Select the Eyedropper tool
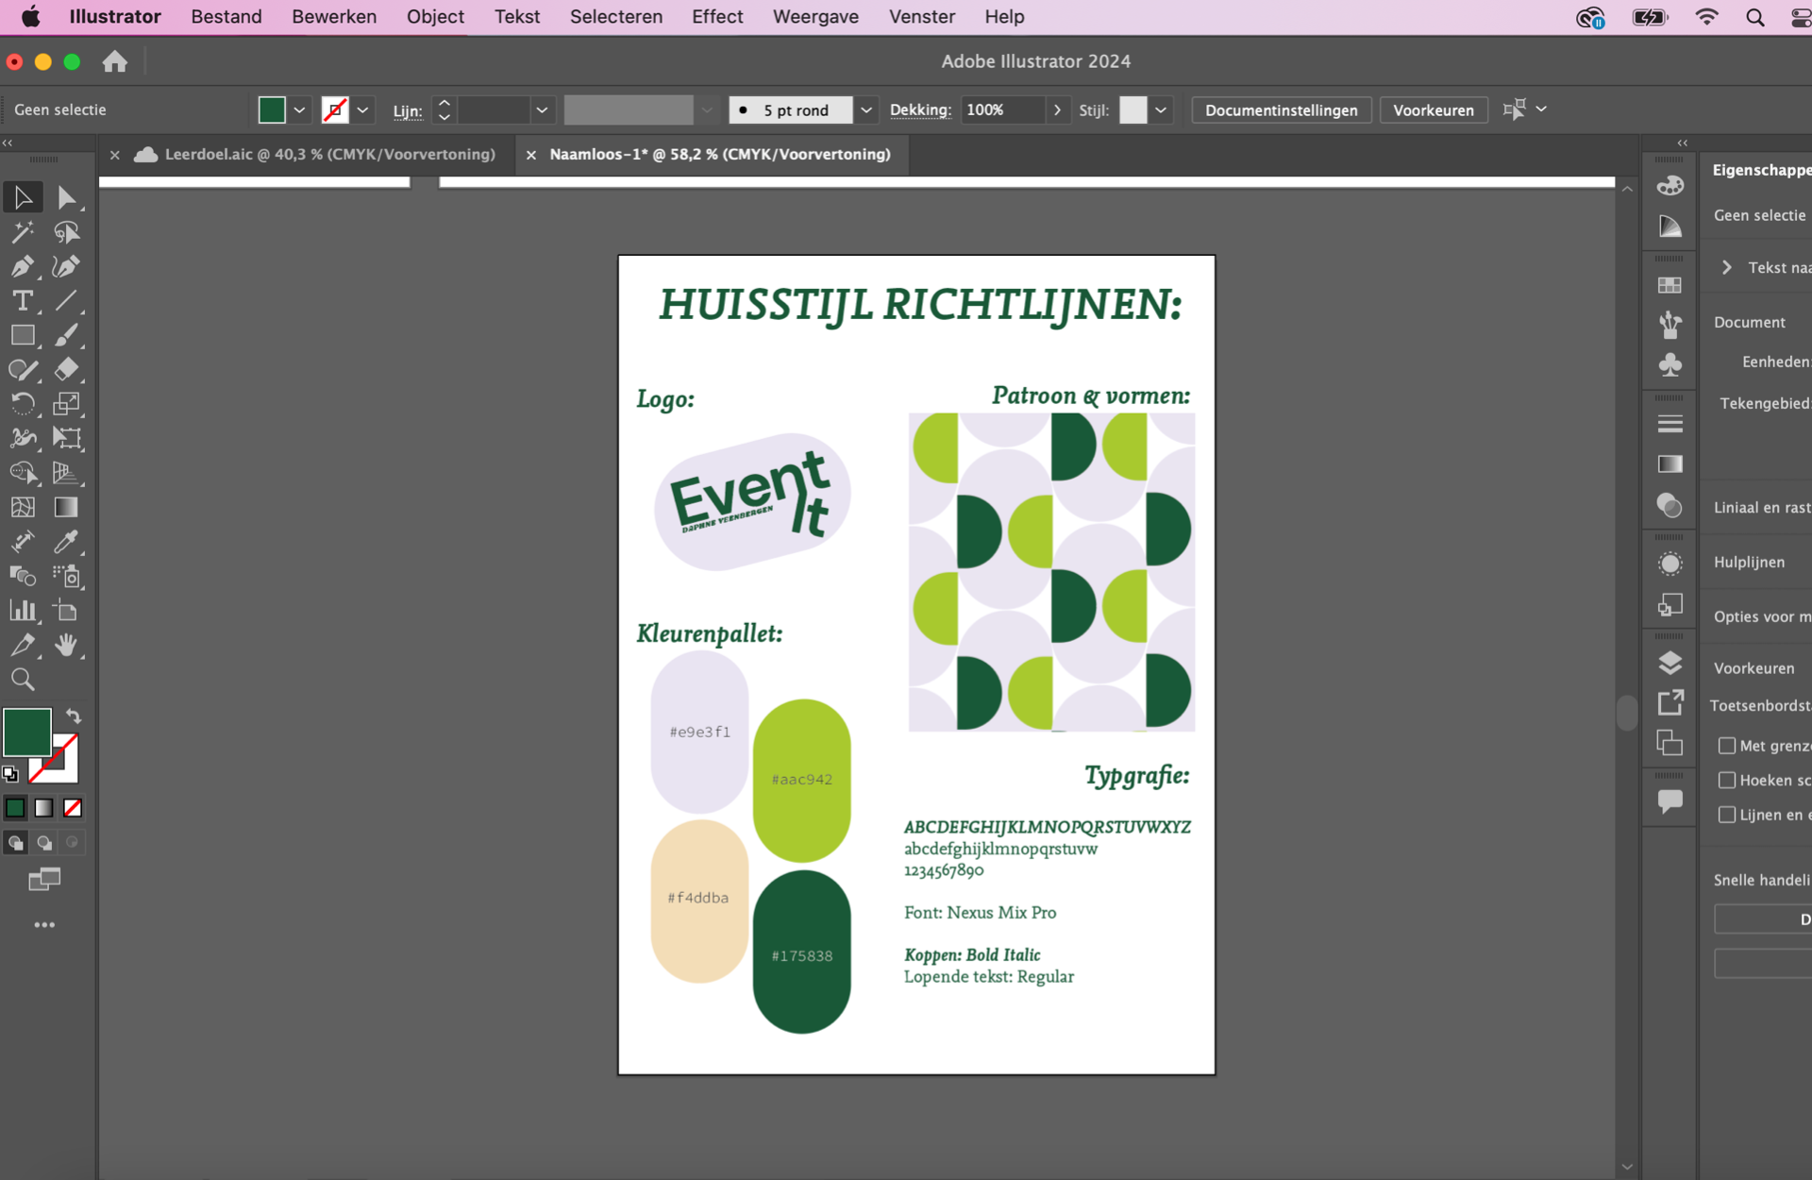The height and width of the screenshot is (1180, 1812). (x=66, y=542)
